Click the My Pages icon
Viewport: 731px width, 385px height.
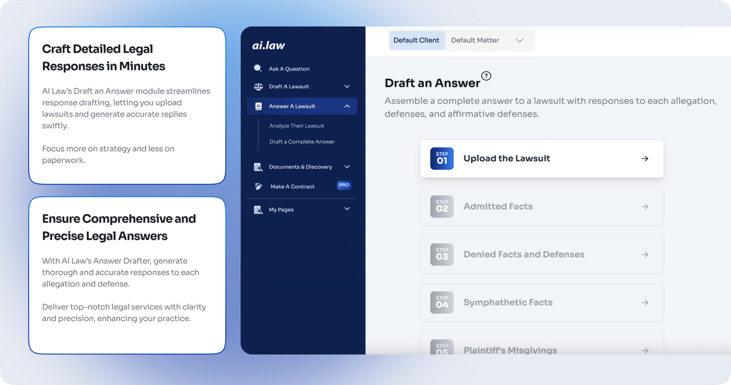click(258, 210)
